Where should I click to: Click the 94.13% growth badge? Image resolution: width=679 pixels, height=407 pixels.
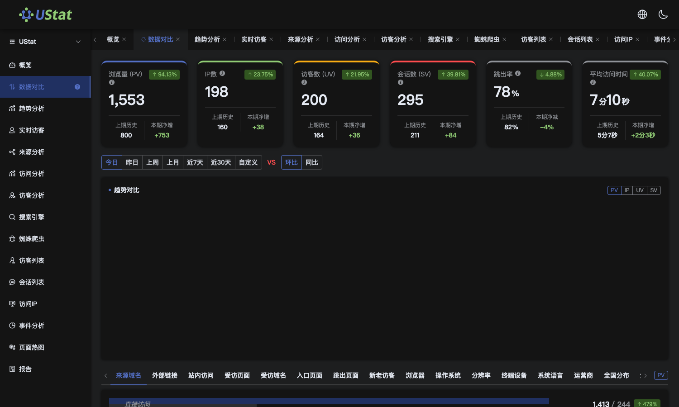coord(164,75)
